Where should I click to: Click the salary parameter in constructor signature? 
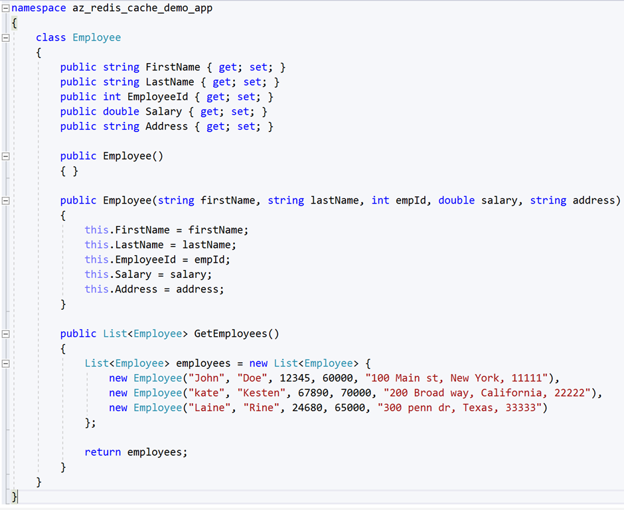499,201
